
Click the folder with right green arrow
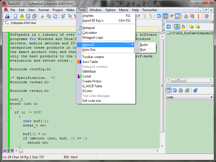click(198, 27)
